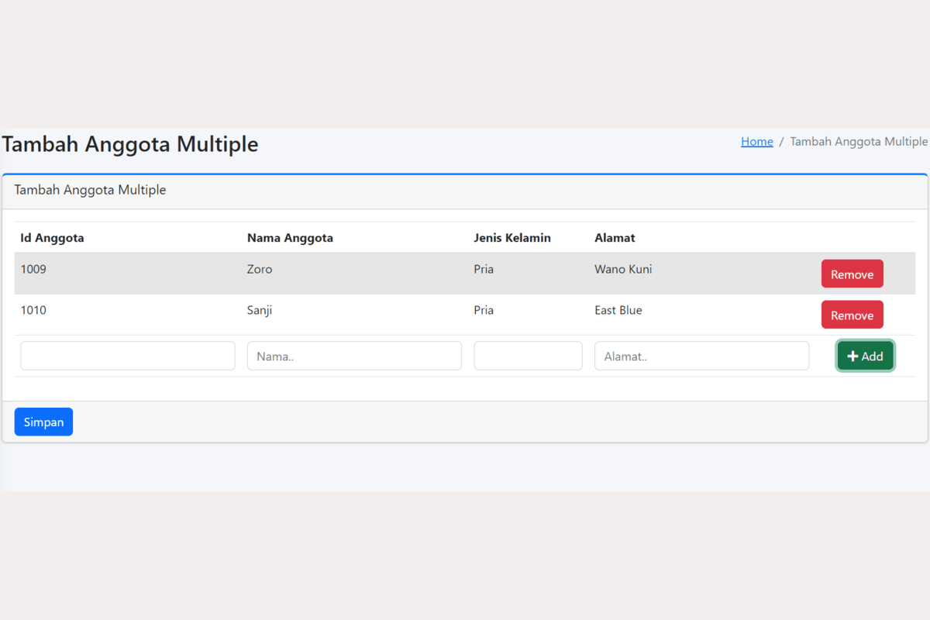The image size is (930, 620).
Task: Click the East Blue address cell
Action: pos(618,311)
